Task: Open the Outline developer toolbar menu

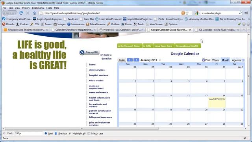Action: [x=114, y=24]
